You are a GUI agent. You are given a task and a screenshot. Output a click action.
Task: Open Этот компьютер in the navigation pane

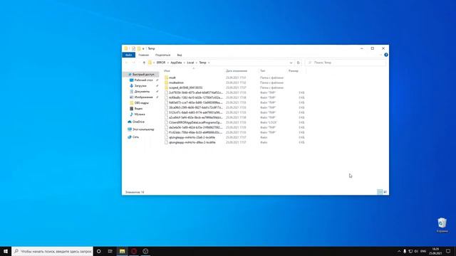(x=143, y=129)
